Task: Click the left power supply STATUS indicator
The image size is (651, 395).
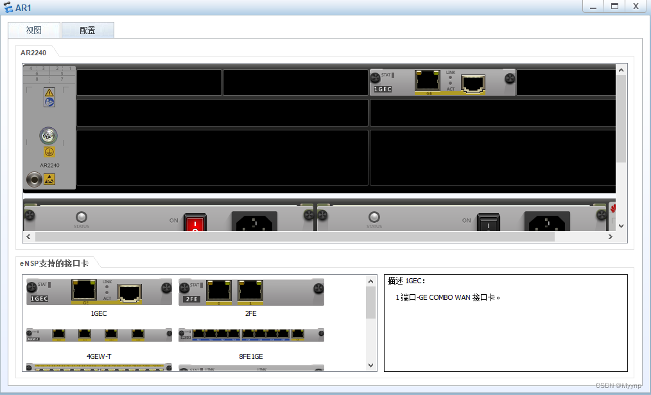Action: (82, 217)
